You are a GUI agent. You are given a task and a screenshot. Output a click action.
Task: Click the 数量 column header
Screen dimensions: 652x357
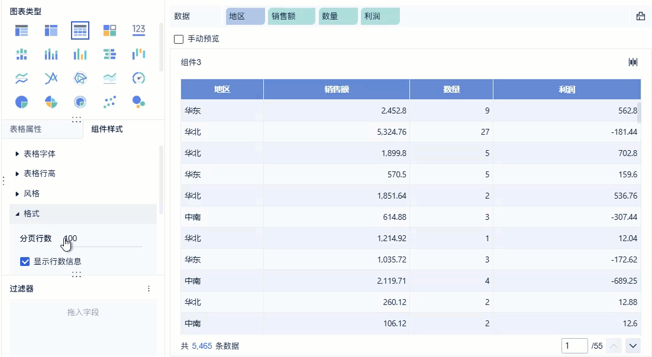[x=451, y=89]
